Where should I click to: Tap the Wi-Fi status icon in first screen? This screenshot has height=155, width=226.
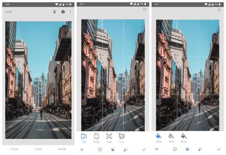pos(57,5)
